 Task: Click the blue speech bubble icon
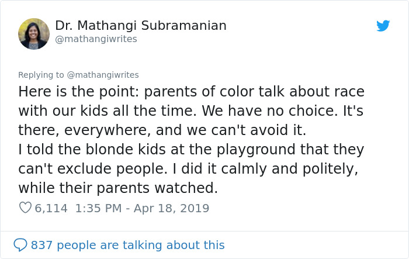(x=20, y=244)
